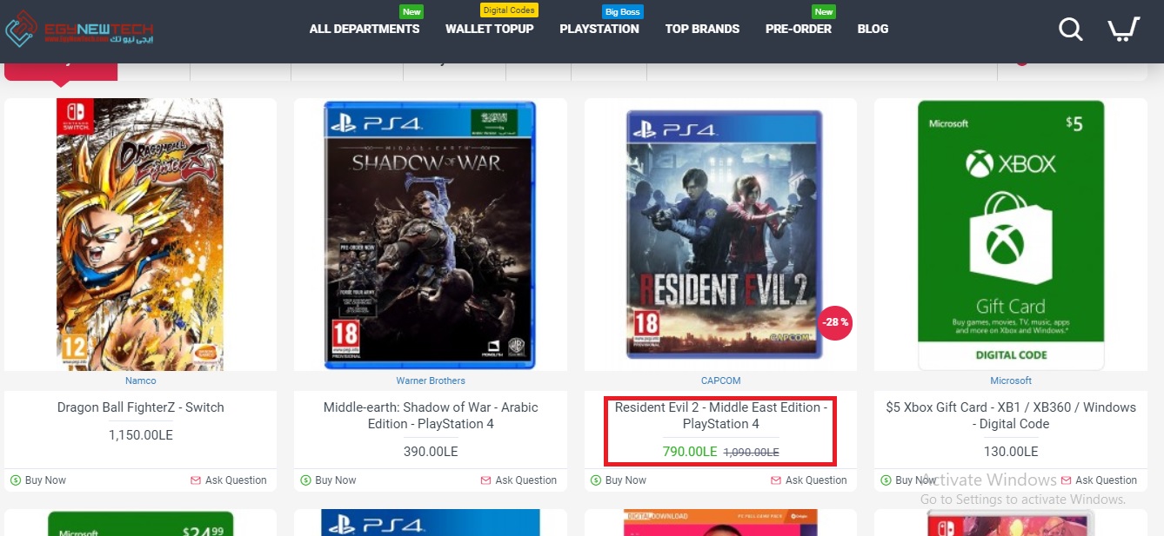
Task: Click the EgyNewTech logo
Action: (x=79, y=30)
